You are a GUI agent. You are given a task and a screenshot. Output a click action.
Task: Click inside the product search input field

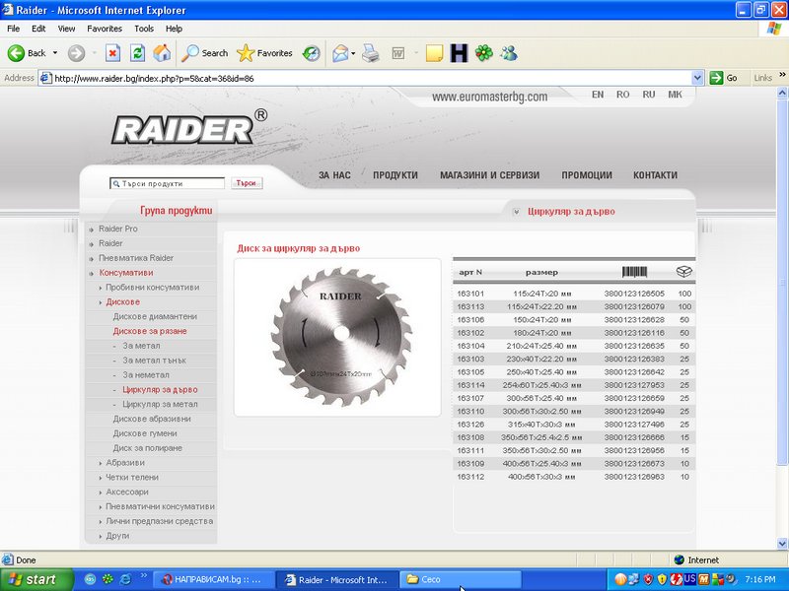click(168, 183)
